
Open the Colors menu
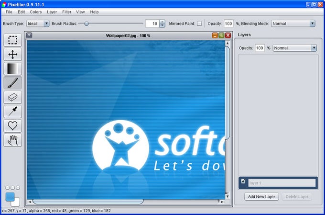click(x=36, y=12)
